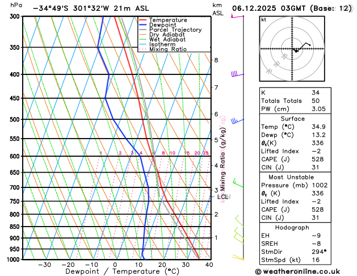Click the '350' pressure level label
Screen dimensions: 357x276
coord(16,47)
